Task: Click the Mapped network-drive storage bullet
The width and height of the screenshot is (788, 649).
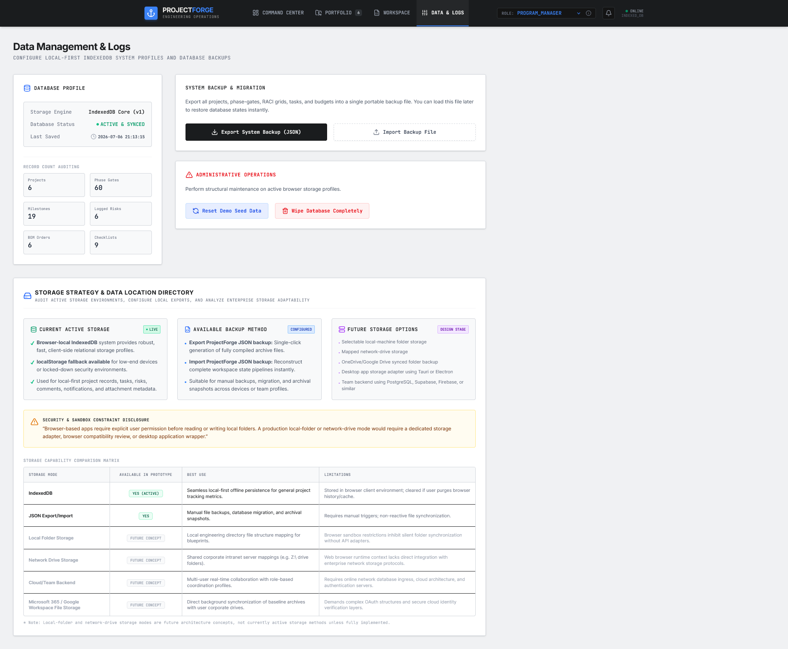Action: coord(375,352)
